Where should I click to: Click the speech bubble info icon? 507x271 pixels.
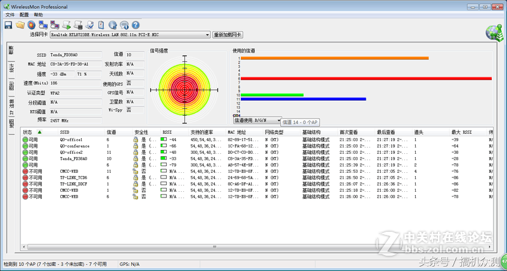pos(124,25)
